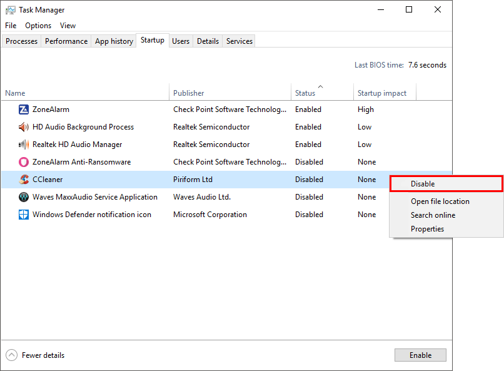Click the ZoneAlarm app icon
Screen dimensions: 504x371
(24, 109)
